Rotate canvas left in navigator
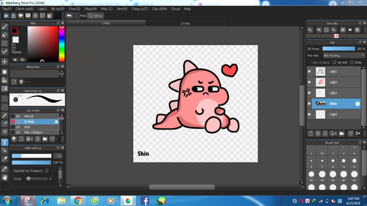367x206 pixels. pos(343,30)
